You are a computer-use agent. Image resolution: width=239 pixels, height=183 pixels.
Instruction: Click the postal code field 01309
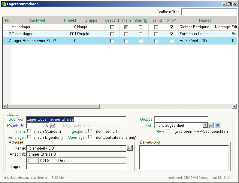tap(48, 160)
